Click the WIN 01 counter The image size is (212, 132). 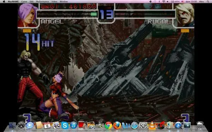49,7
